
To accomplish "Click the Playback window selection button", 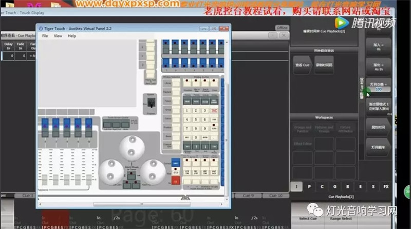I will 176,92.
